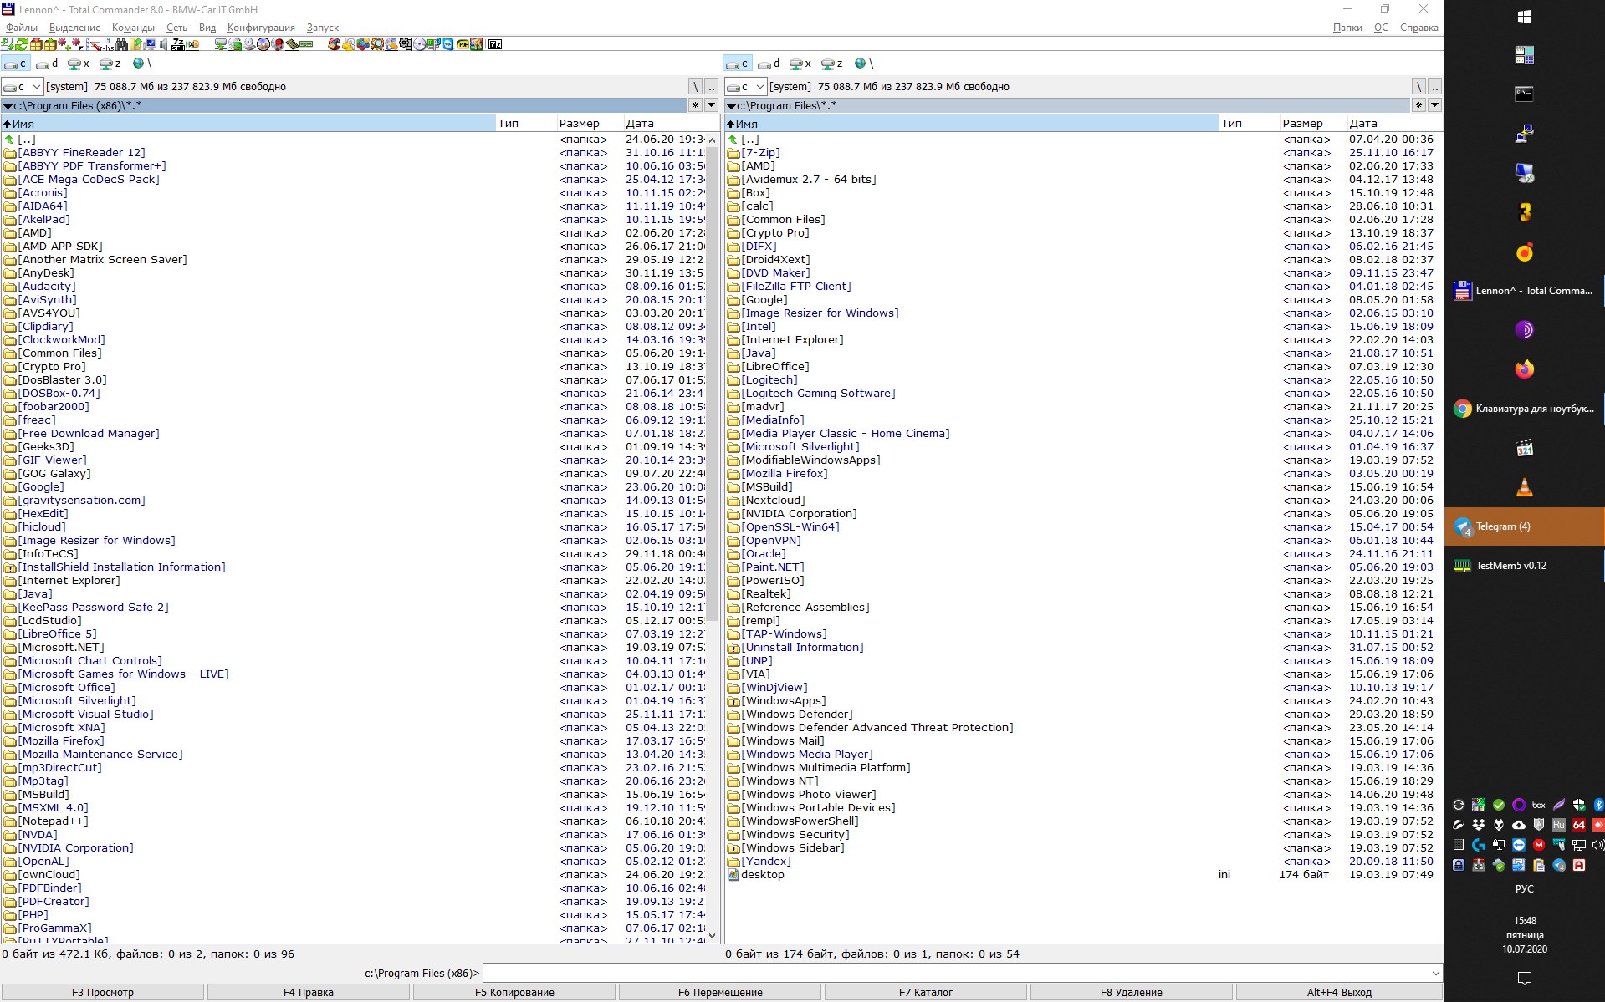Click the green refresh arrows toolbar icon
This screenshot has height=1002, width=1605.
21,44
